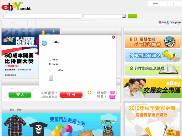Open the 2011 網上創業家挑戰賽 banner
182x136 pixels.
point(20,52)
